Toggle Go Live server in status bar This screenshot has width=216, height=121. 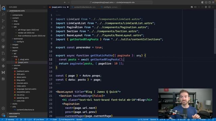[x=182, y=120]
